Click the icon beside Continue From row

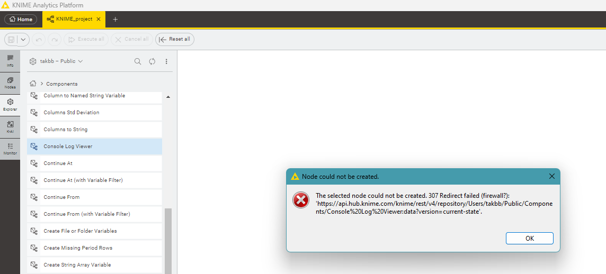pos(34,197)
